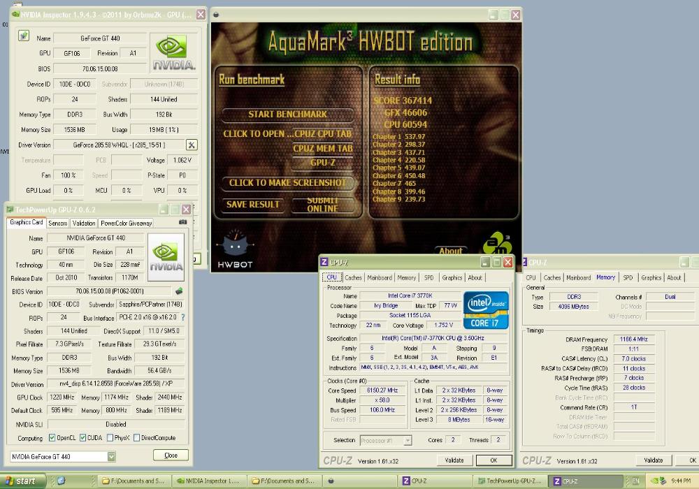Click OK in the front CPU-Z window
This screenshot has width=699, height=489.
pos(493,460)
